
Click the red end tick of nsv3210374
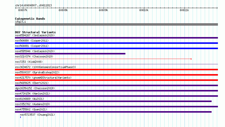pyautogui.click(x=191, y=59)
